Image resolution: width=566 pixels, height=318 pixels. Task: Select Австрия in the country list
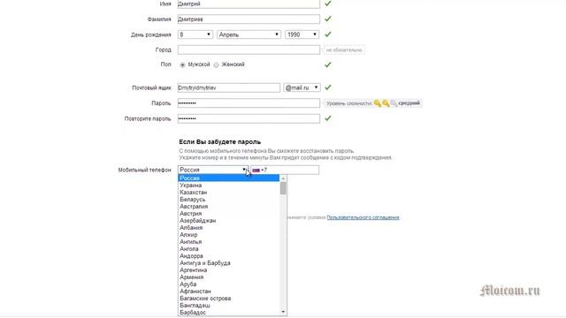(229, 214)
